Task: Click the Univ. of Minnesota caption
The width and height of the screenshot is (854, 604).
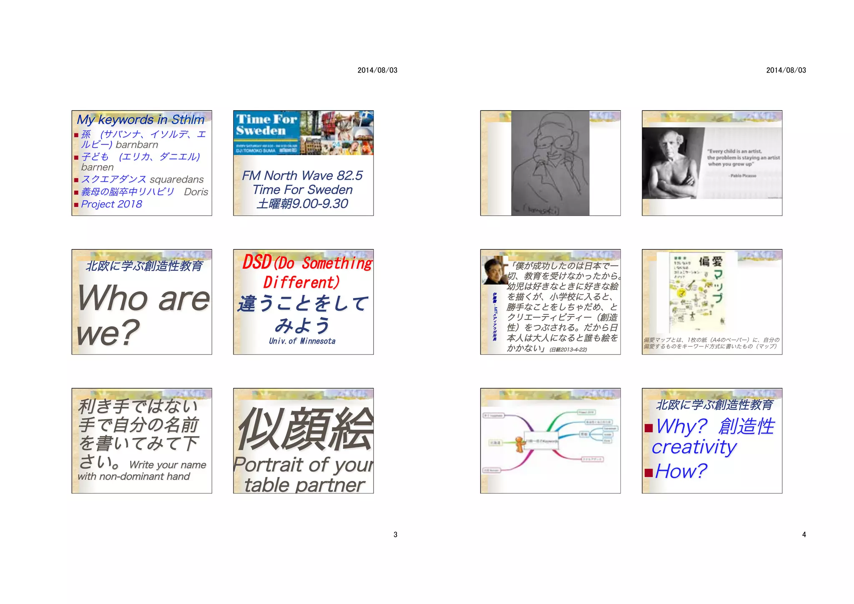Action: pyautogui.click(x=302, y=341)
